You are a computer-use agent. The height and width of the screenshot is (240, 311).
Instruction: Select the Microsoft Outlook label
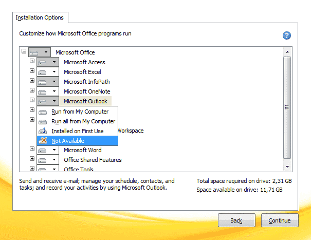[85, 101]
